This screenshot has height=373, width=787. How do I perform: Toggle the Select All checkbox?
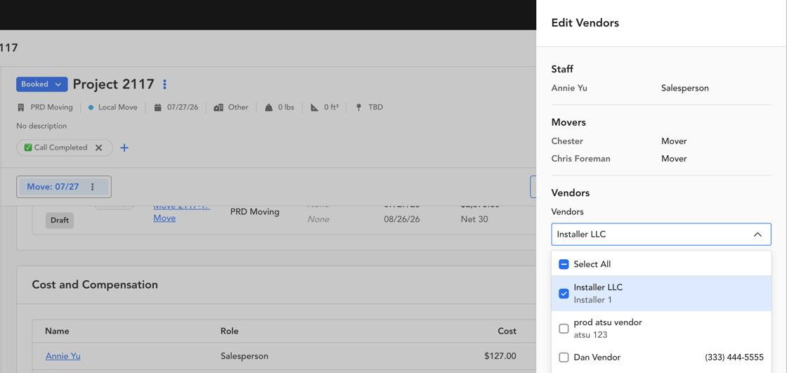[564, 264]
